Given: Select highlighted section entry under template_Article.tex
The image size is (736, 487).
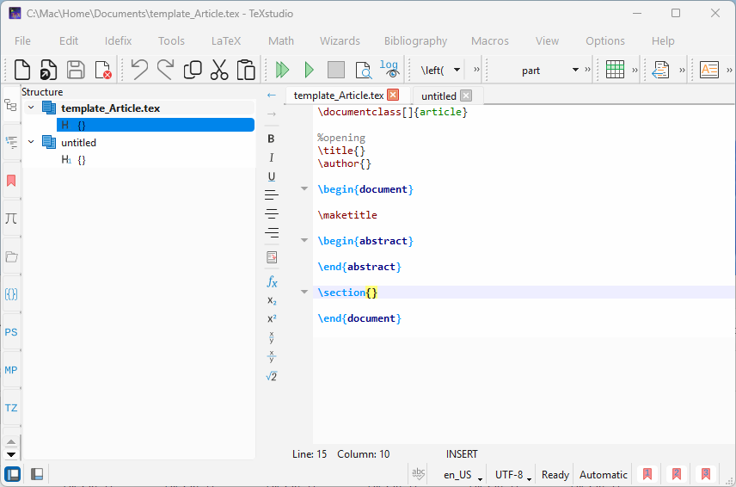Looking at the screenshot, I should point(156,125).
